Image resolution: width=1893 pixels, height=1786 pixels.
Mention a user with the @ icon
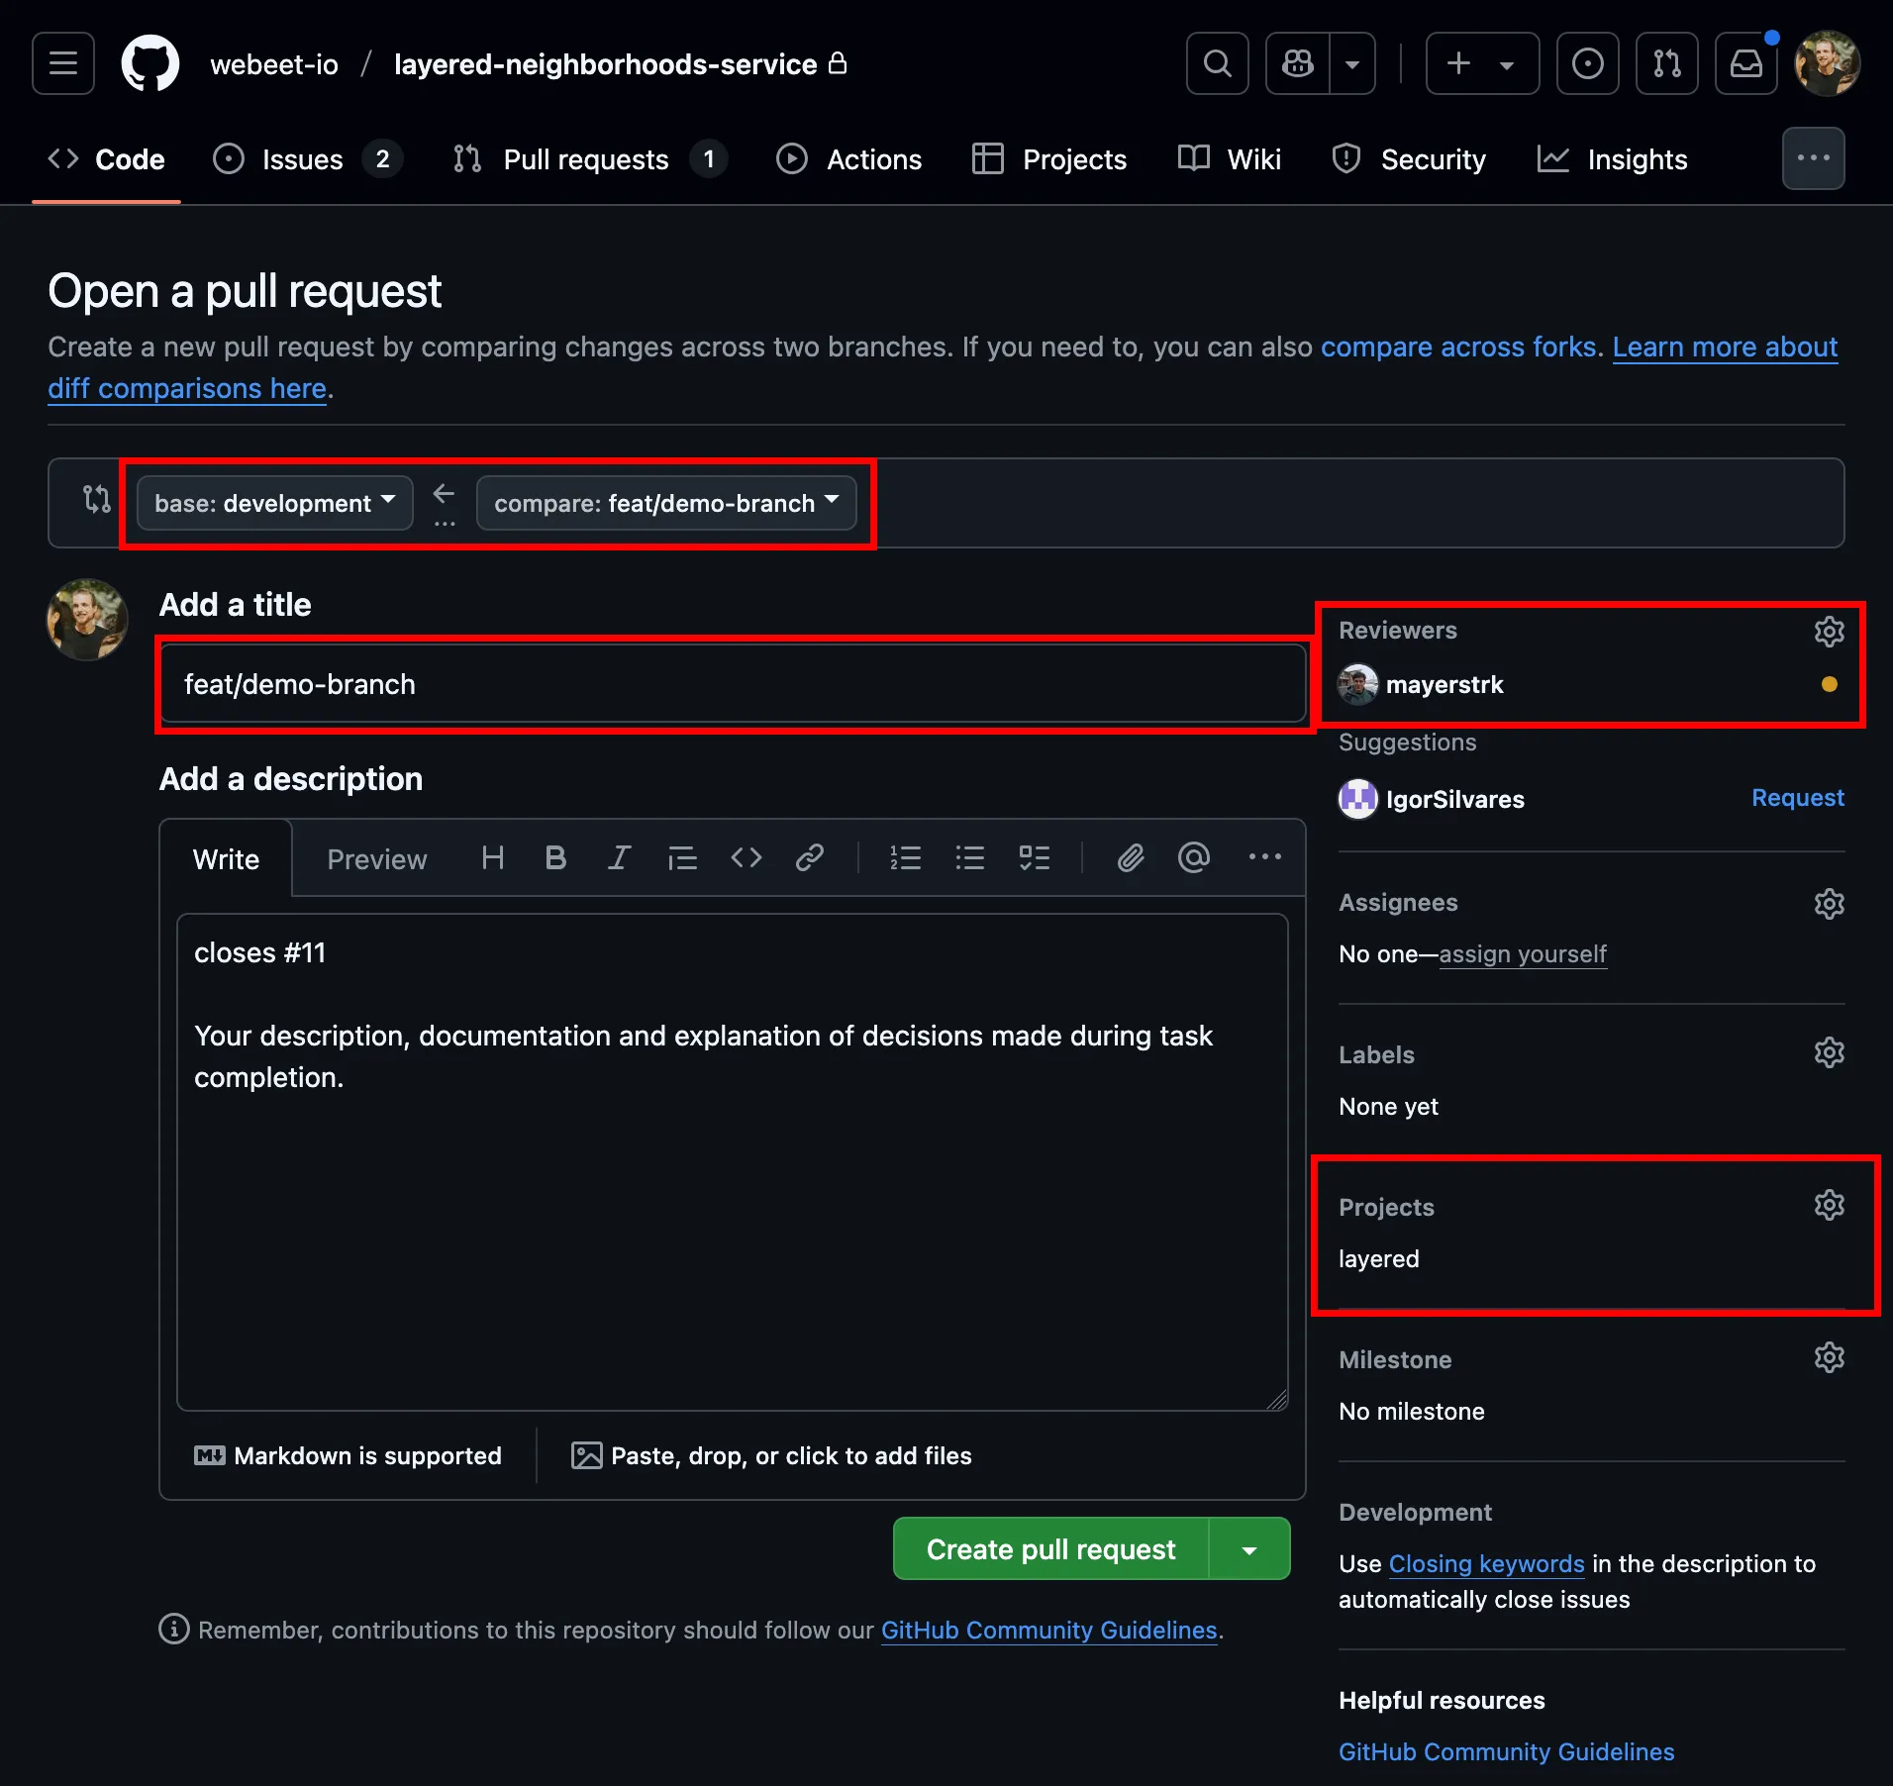1194,857
